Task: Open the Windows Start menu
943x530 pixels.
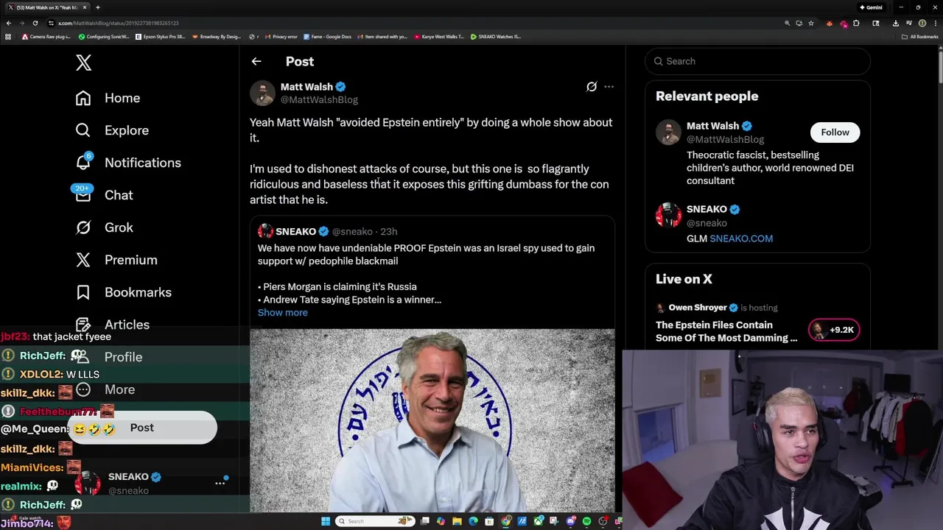Action: click(x=326, y=521)
